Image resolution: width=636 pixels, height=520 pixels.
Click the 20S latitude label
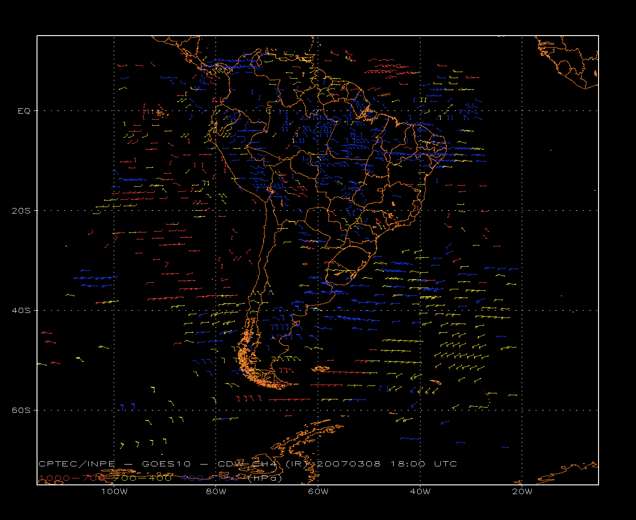(x=21, y=210)
